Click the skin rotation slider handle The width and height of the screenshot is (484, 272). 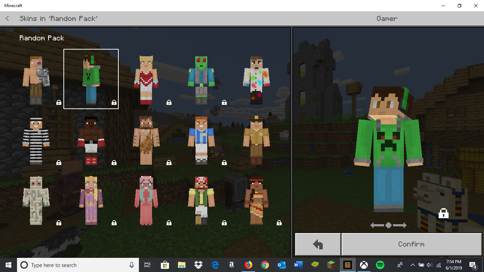[388, 225]
